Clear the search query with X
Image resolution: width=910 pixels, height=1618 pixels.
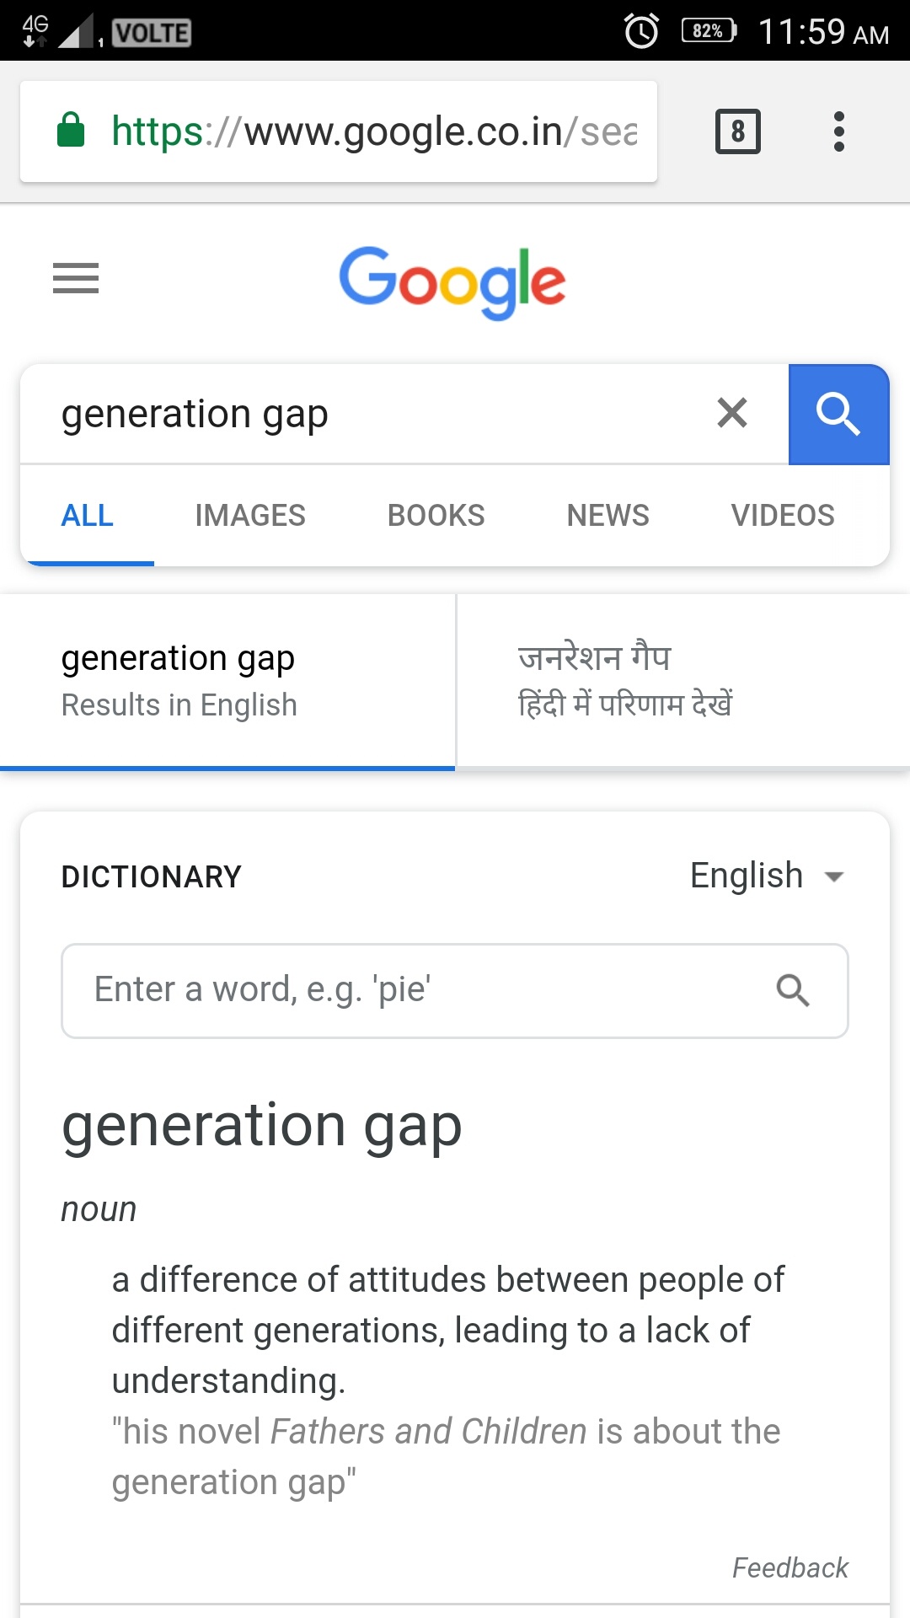[x=731, y=413]
